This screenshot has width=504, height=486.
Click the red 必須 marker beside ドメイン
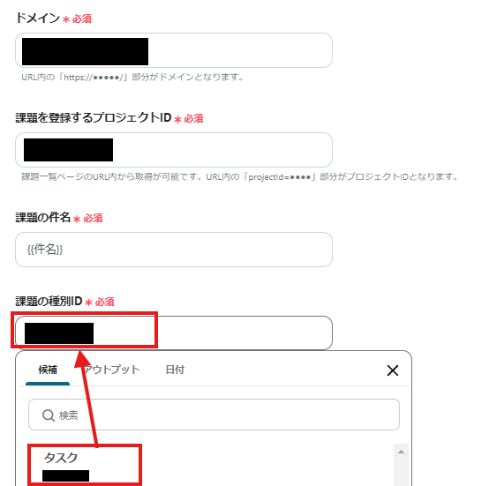click(x=81, y=19)
